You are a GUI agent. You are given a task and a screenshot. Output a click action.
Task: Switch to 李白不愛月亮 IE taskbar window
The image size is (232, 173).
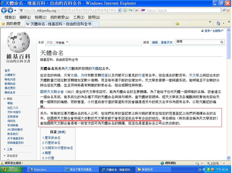tap(81, 170)
